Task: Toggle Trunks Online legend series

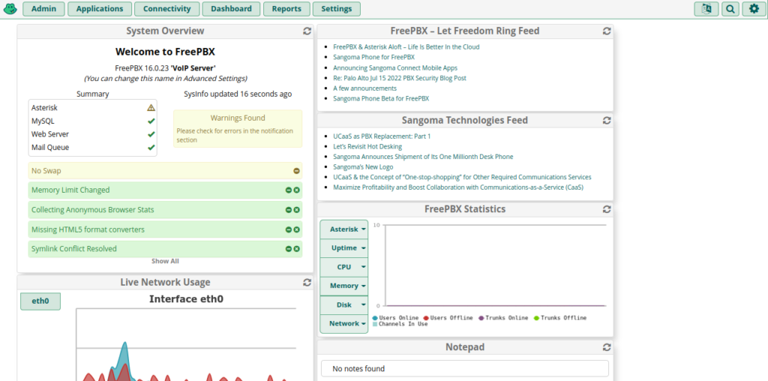Action: click(503, 318)
